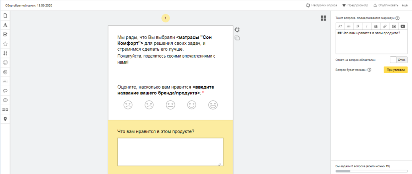Select the happy smiley rating
Viewport: 412px width, 174px height.
click(x=192, y=105)
